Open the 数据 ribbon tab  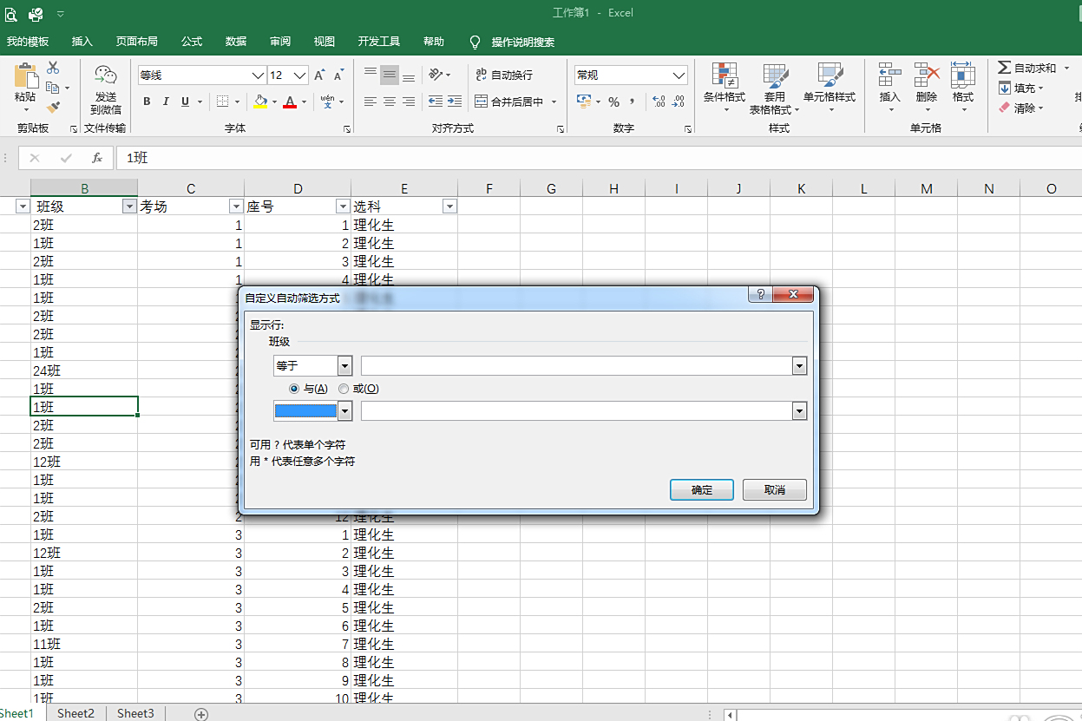(x=235, y=42)
